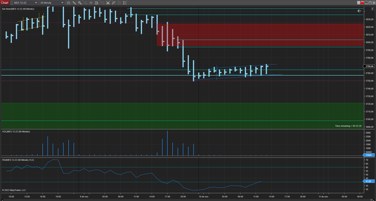This screenshot has width=376, height=201.
Task: Click the RSI(MES 12-22 (60 Minute),14,3) label
Action: [18, 160]
